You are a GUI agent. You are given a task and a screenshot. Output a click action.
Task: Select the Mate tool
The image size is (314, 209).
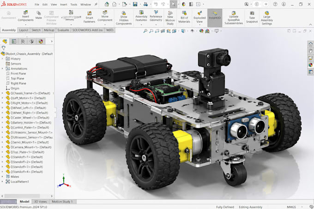(x=38, y=15)
